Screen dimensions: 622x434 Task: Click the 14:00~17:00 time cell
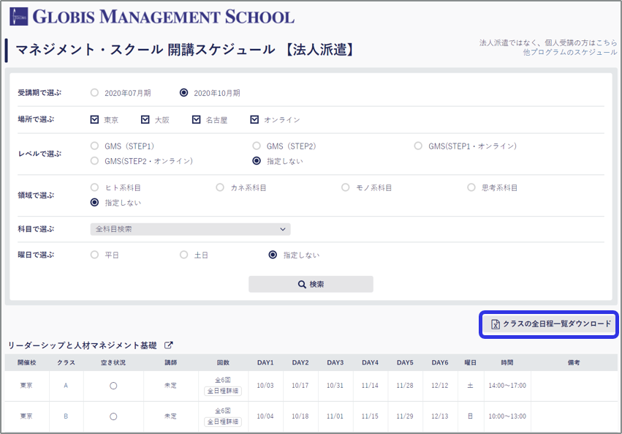pos(507,386)
